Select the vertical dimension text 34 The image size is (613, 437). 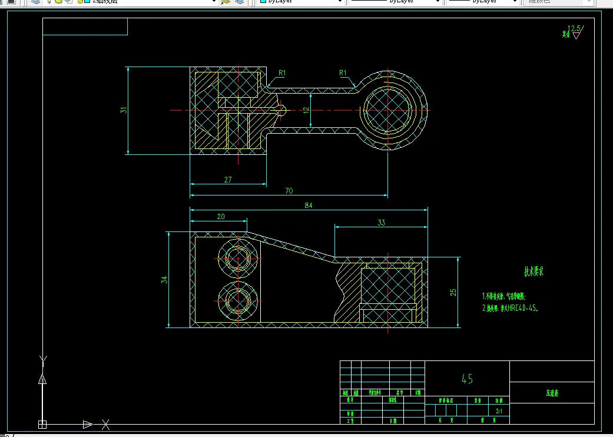click(x=164, y=280)
